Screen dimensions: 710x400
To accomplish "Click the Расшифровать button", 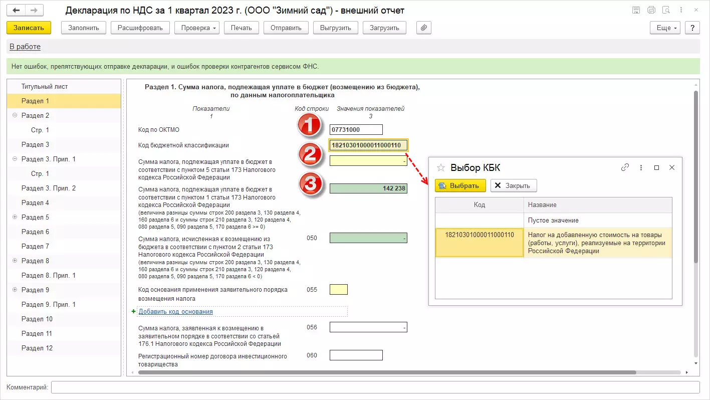I will pyautogui.click(x=140, y=28).
